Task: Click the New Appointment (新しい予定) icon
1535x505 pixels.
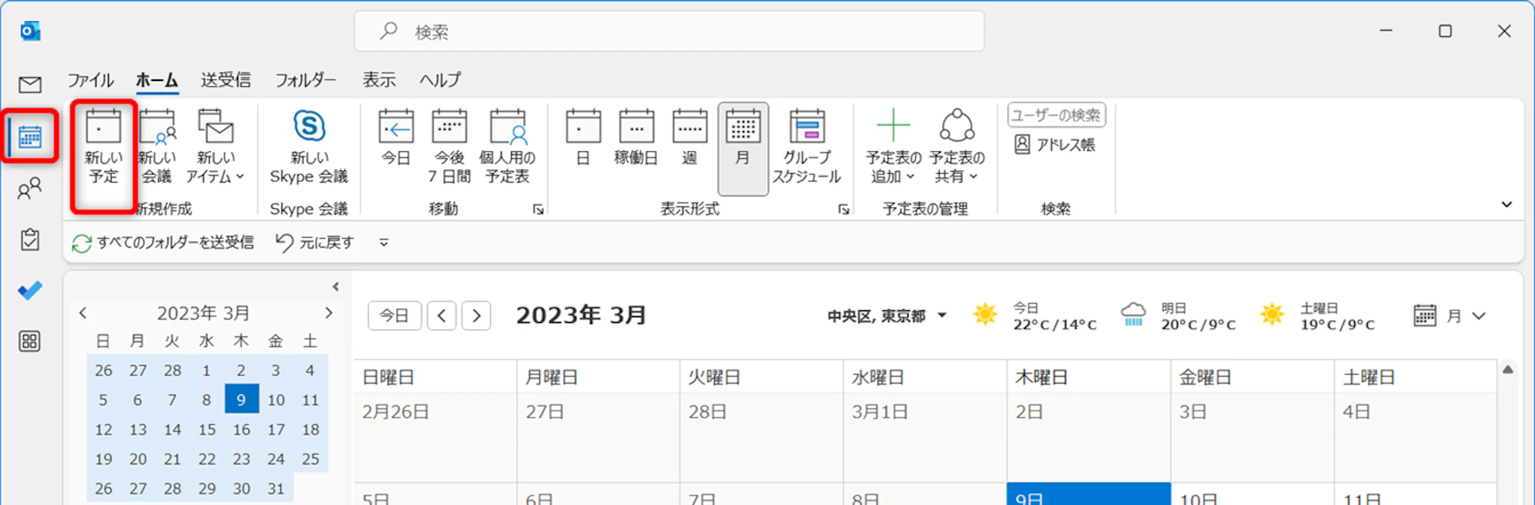Action: 103,147
